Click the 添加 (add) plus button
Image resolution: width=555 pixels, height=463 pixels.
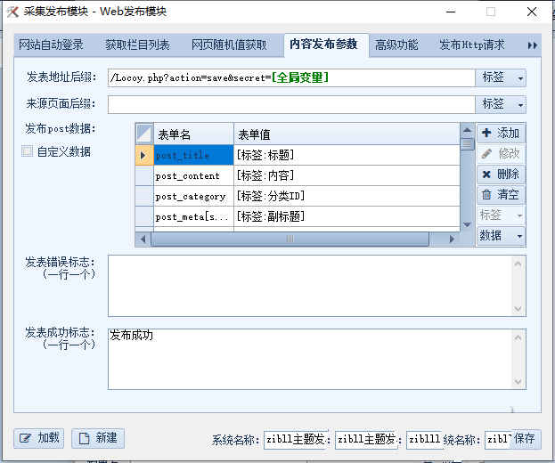tap(501, 133)
